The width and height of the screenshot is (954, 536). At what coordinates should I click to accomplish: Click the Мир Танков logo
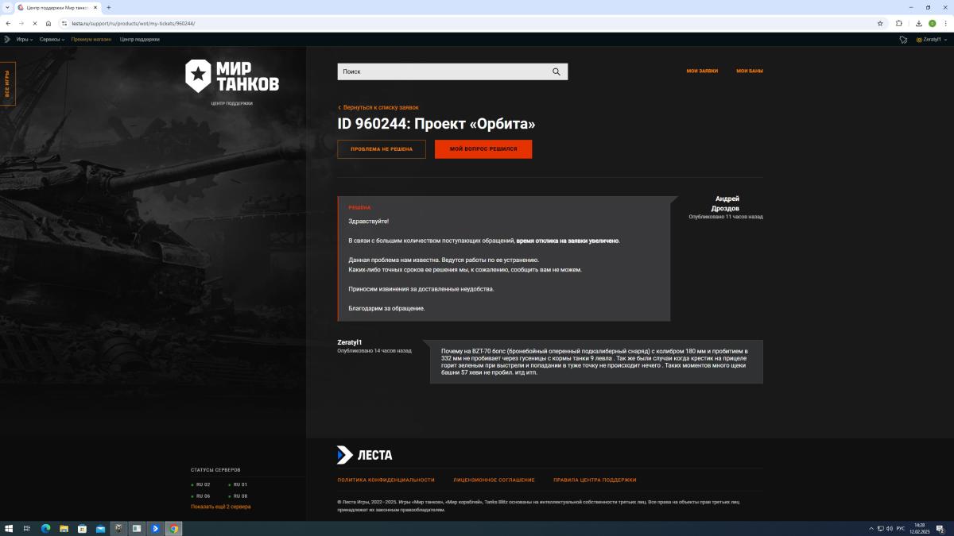[232, 75]
